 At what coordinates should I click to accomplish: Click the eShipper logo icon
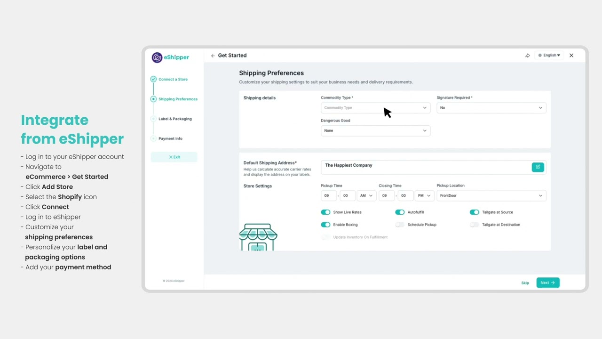157,57
